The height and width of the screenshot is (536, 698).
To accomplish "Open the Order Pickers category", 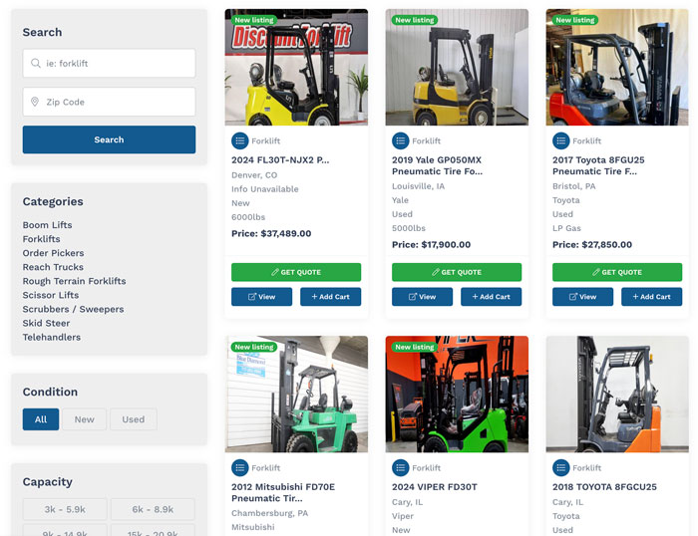I will [54, 253].
